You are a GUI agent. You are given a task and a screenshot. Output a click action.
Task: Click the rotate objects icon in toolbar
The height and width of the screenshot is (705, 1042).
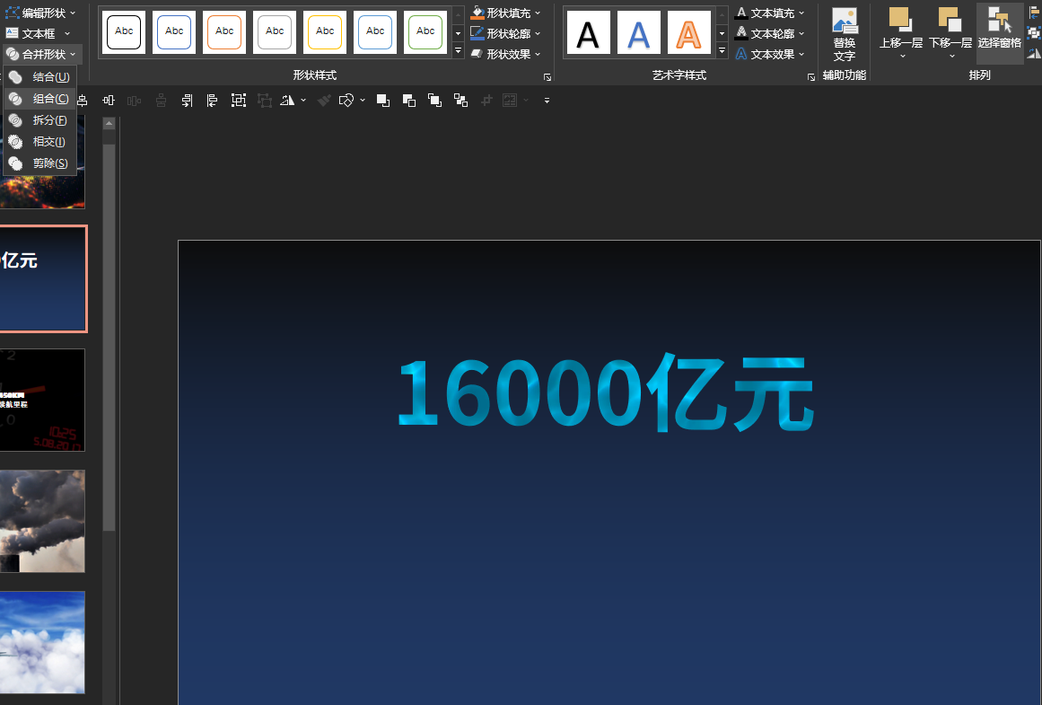pyautogui.click(x=288, y=101)
